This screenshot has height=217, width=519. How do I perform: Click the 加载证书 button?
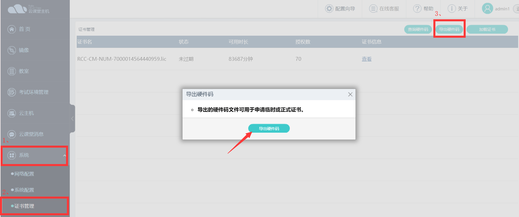pos(487,29)
